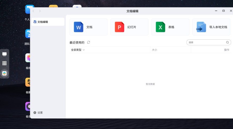The height and width of the screenshot is (129, 233).
Task: Open the purple music app desktop icon
Action: [x=28, y=106]
